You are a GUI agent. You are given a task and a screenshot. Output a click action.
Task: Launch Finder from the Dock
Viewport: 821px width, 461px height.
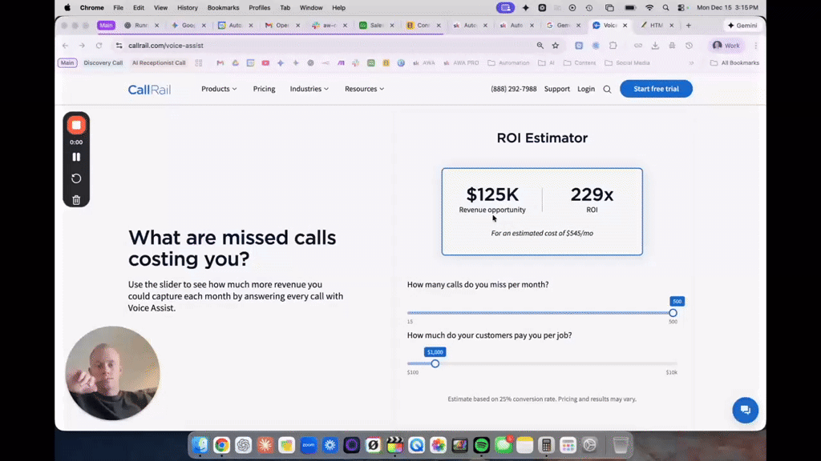point(200,445)
